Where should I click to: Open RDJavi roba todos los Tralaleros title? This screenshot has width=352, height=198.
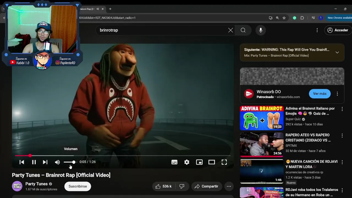pos(312,192)
